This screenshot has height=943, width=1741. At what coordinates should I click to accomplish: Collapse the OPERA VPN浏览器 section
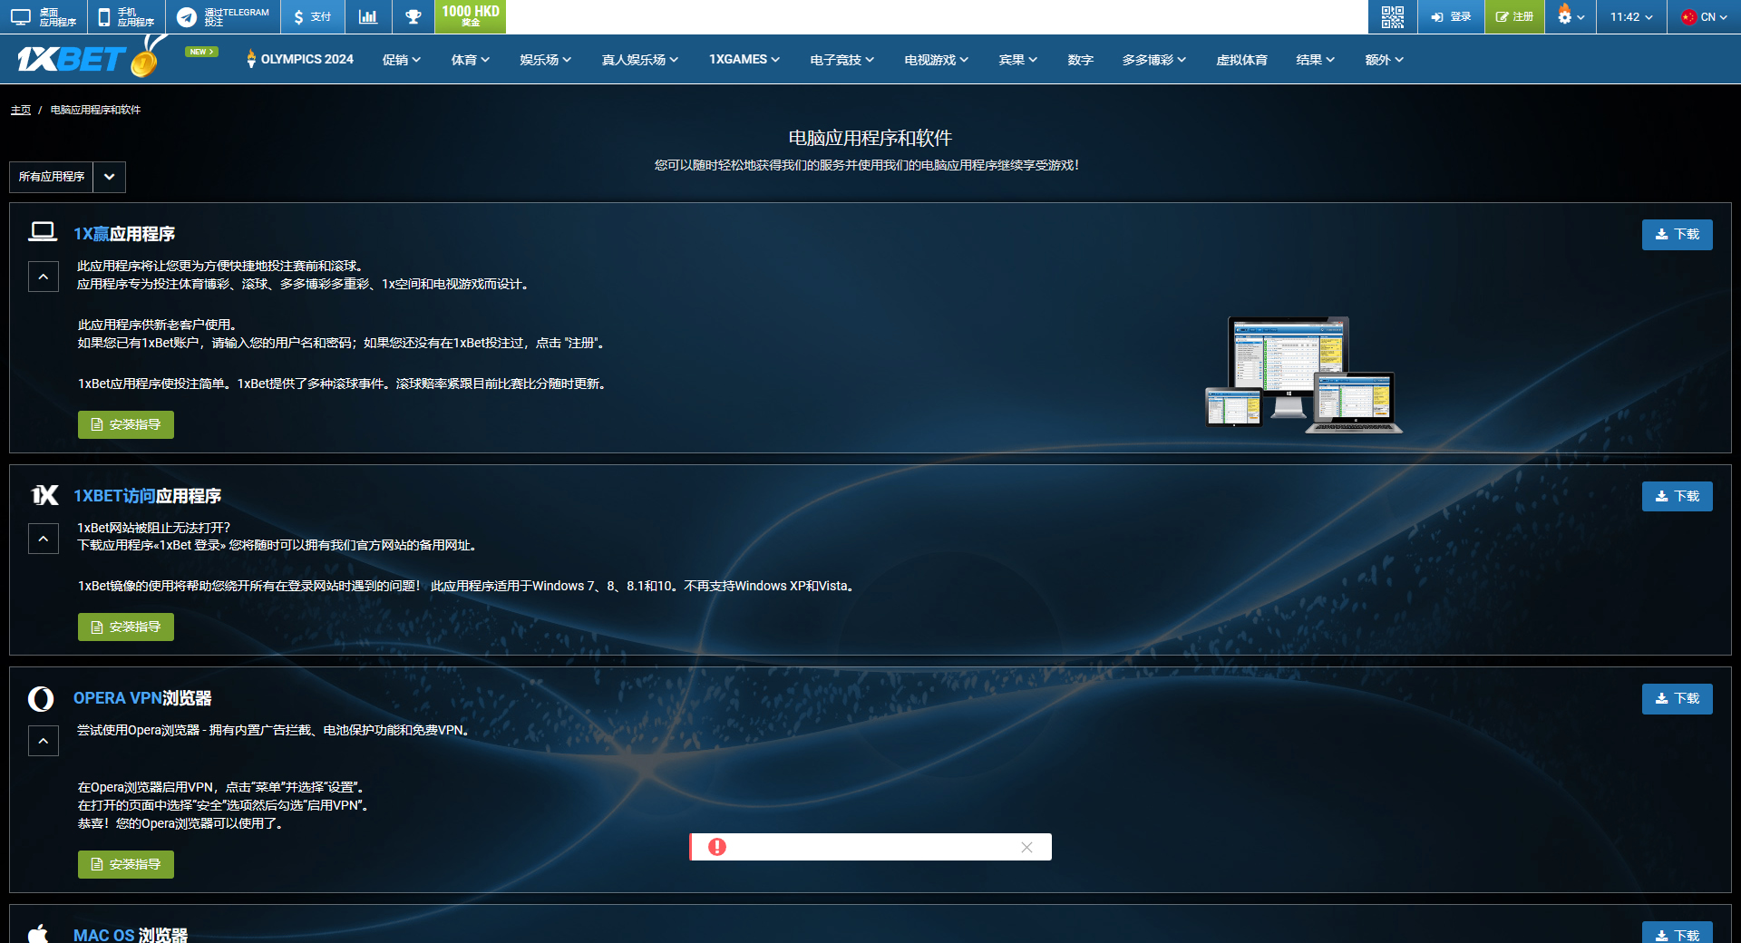point(44,741)
